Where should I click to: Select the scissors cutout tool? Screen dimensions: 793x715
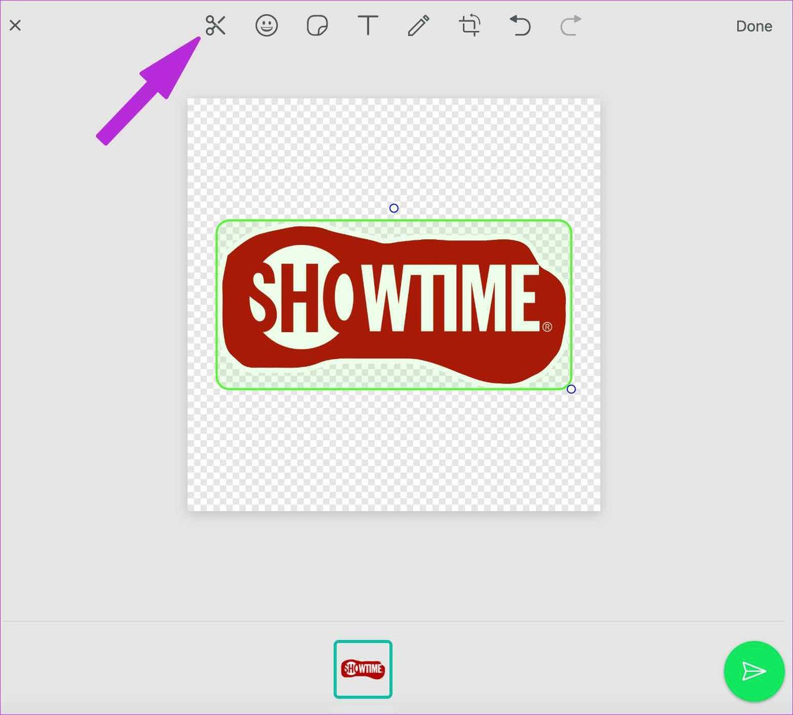point(215,26)
